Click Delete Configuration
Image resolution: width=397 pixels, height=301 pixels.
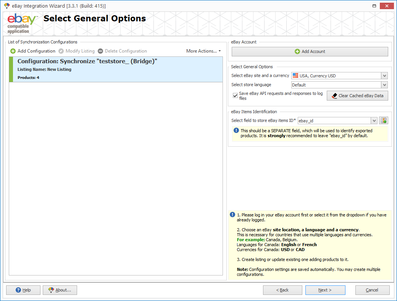[x=122, y=51]
